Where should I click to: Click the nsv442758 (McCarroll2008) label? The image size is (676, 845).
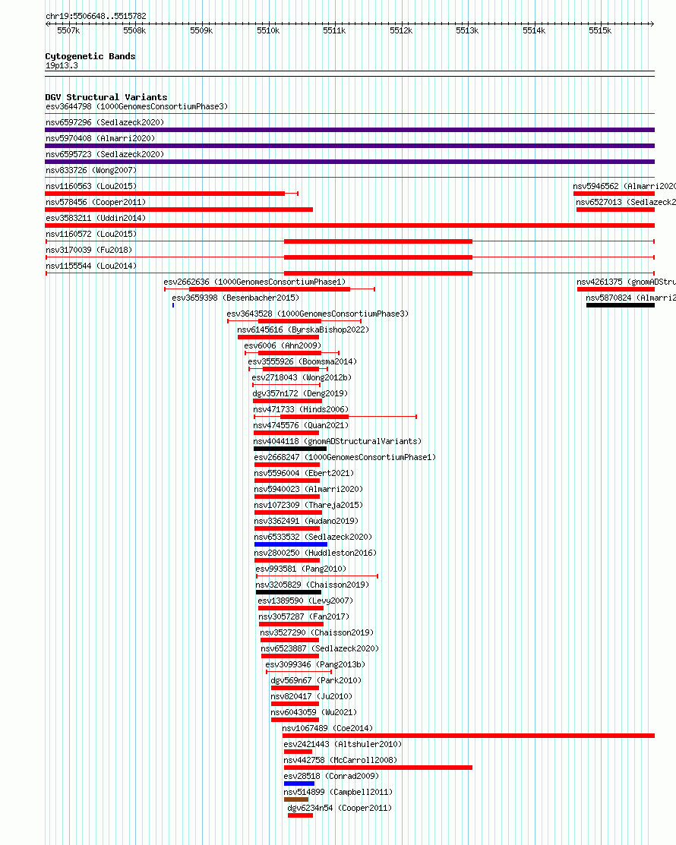(340, 761)
